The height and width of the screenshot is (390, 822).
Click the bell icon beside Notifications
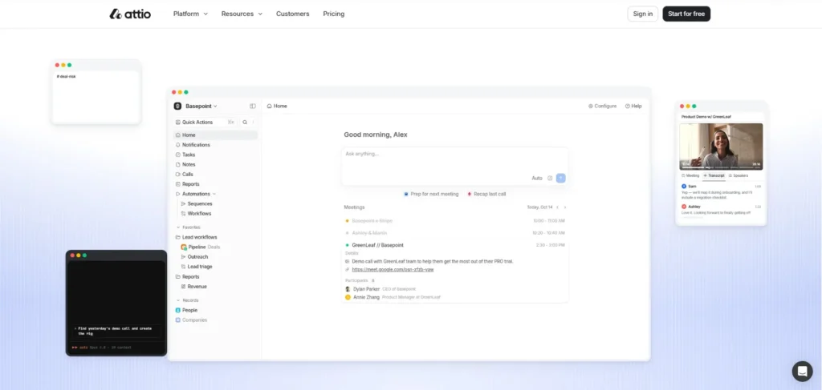pyautogui.click(x=177, y=145)
